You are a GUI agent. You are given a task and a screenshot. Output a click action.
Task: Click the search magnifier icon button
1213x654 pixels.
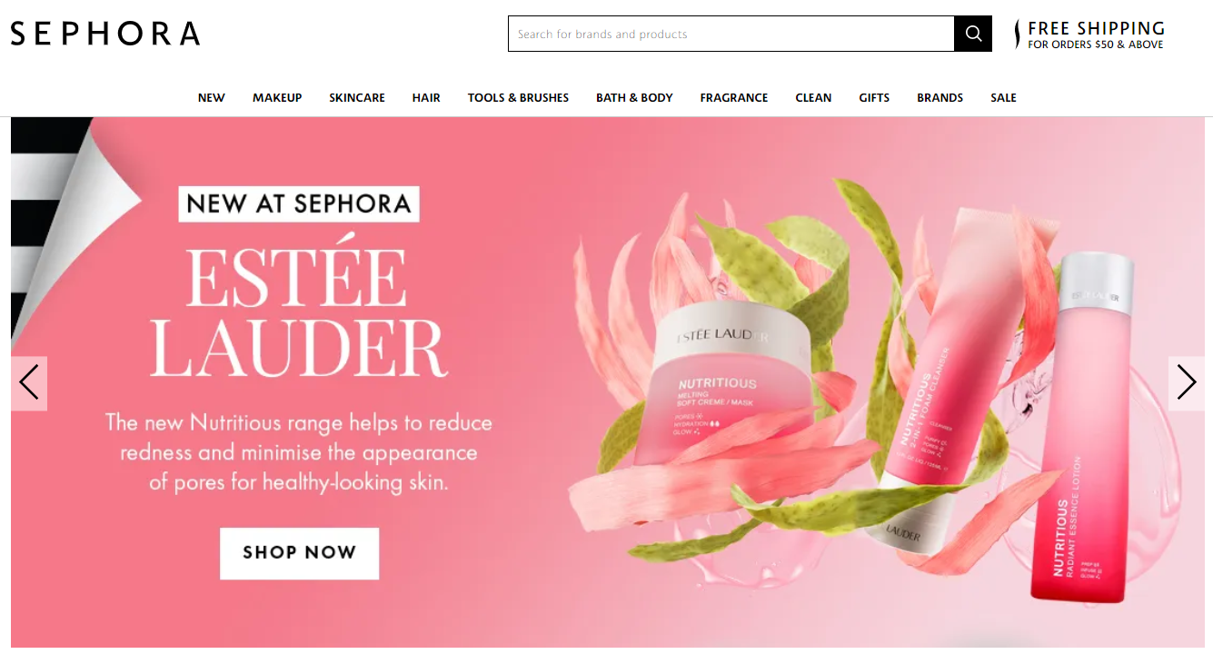pyautogui.click(x=973, y=34)
